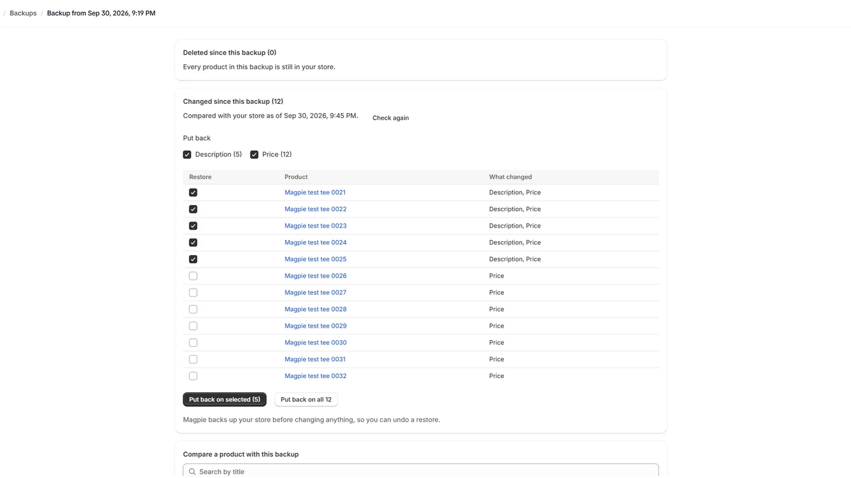Click Put back on selected (5) button

click(x=224, y=399)
